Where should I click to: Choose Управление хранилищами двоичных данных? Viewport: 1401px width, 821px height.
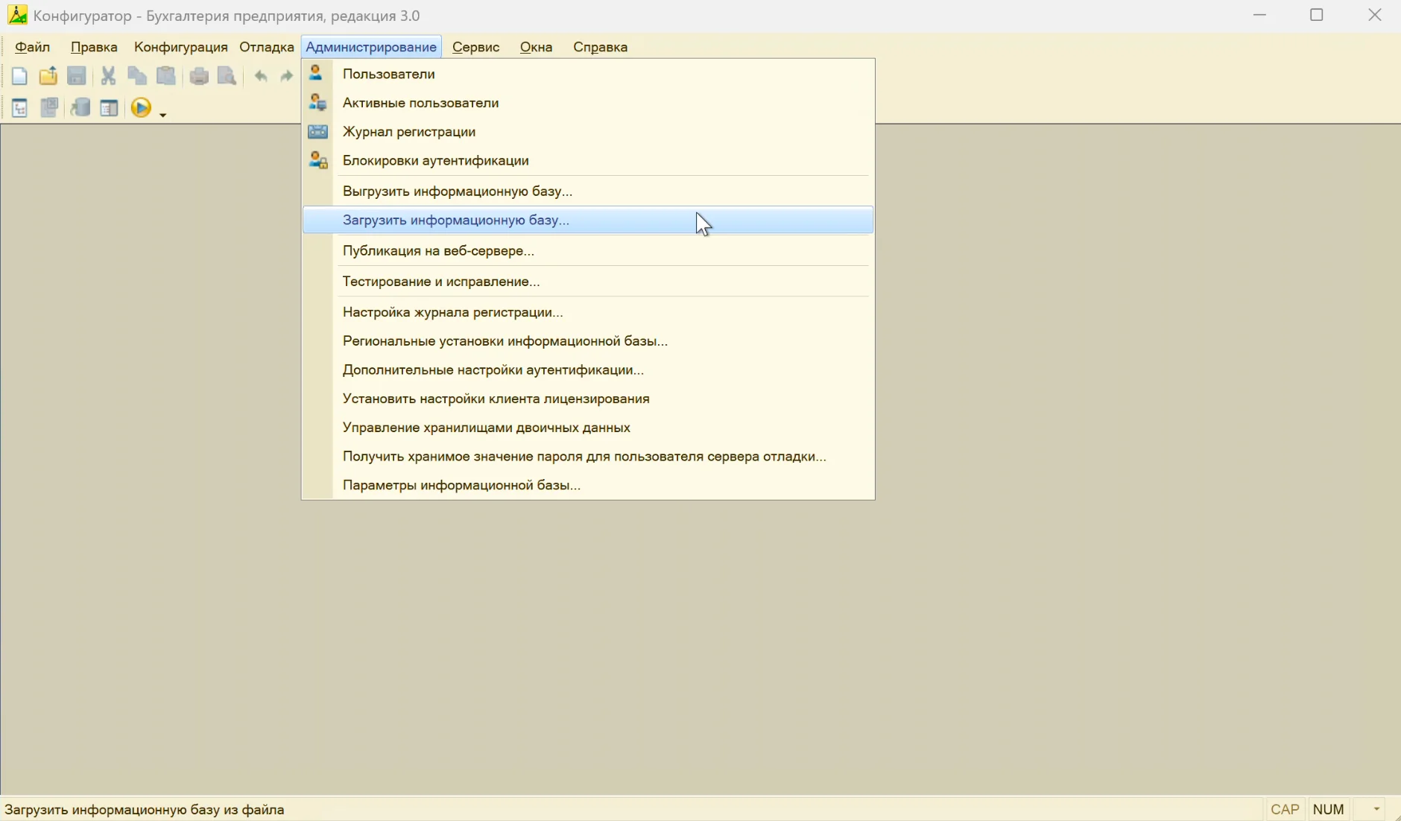pyautogui.click(x=588, y=428)
